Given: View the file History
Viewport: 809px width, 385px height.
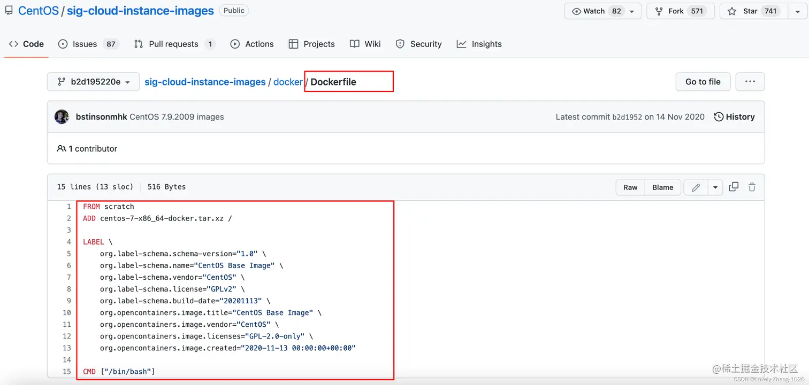Looking at the screenshot, I should pyautogui.click(x=735, y=117).
